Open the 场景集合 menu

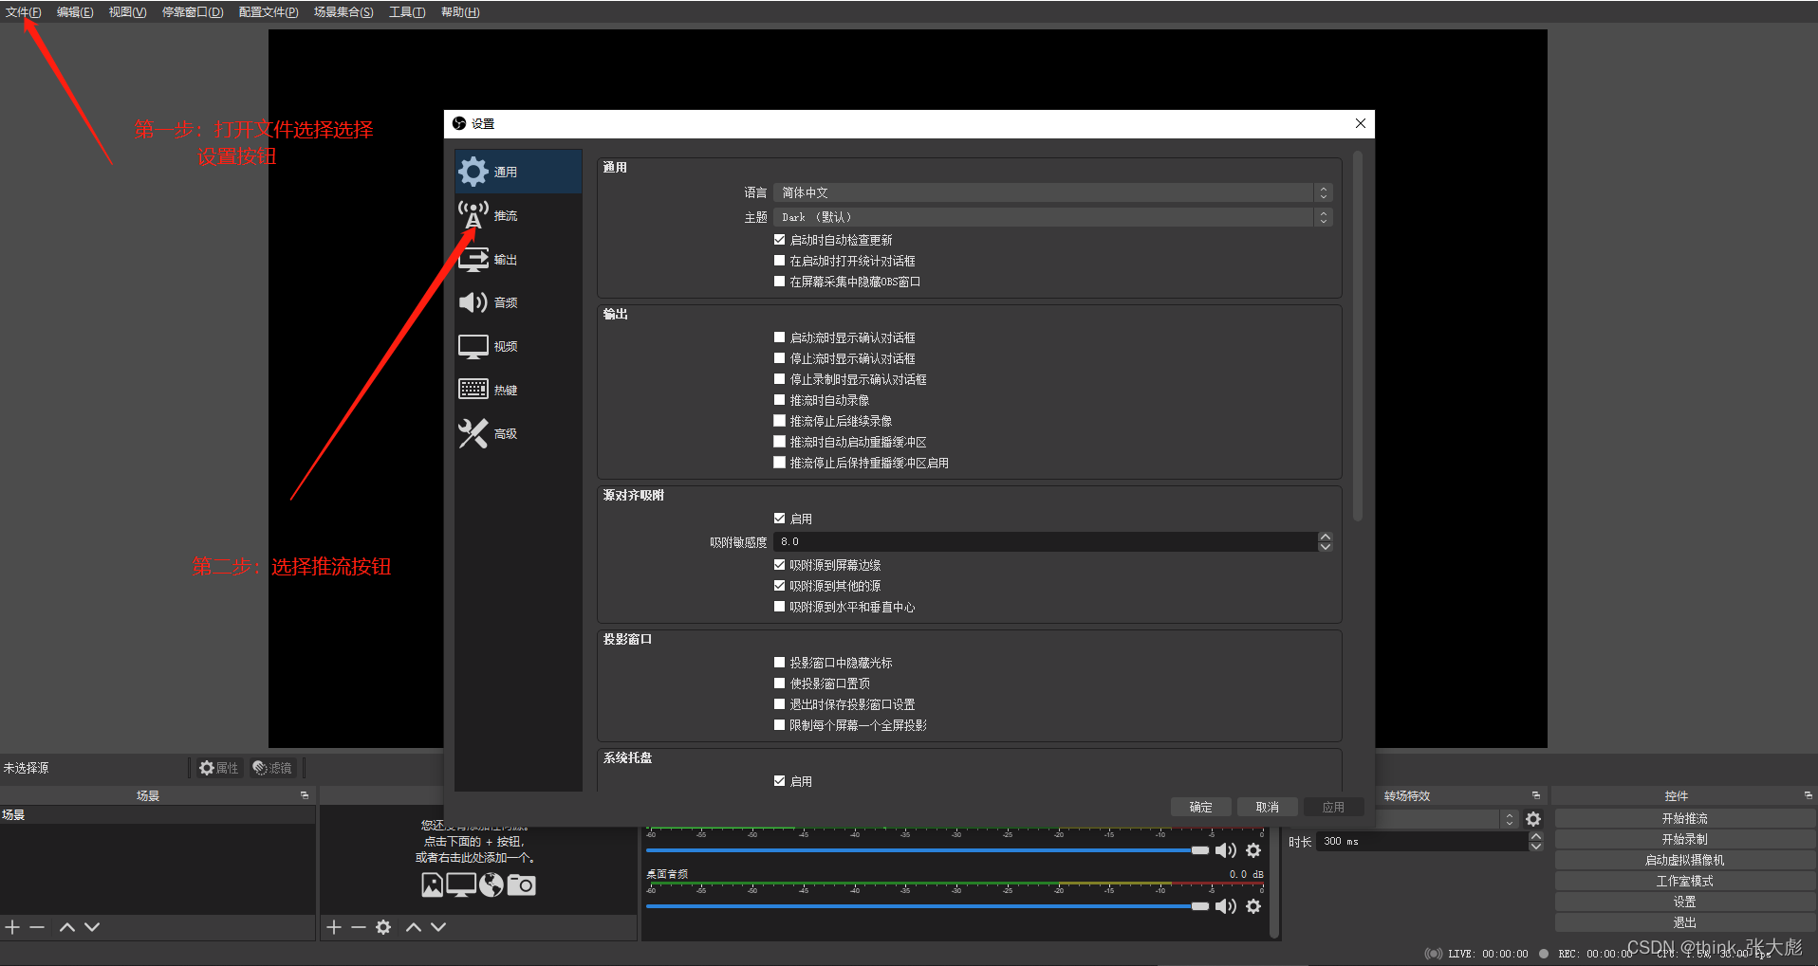click(343, 12)
